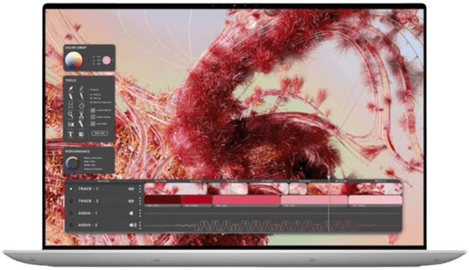This screenshot has width=469, height=270.
Task: Select the first video clip on Track - 1
Action: [175, 189]
